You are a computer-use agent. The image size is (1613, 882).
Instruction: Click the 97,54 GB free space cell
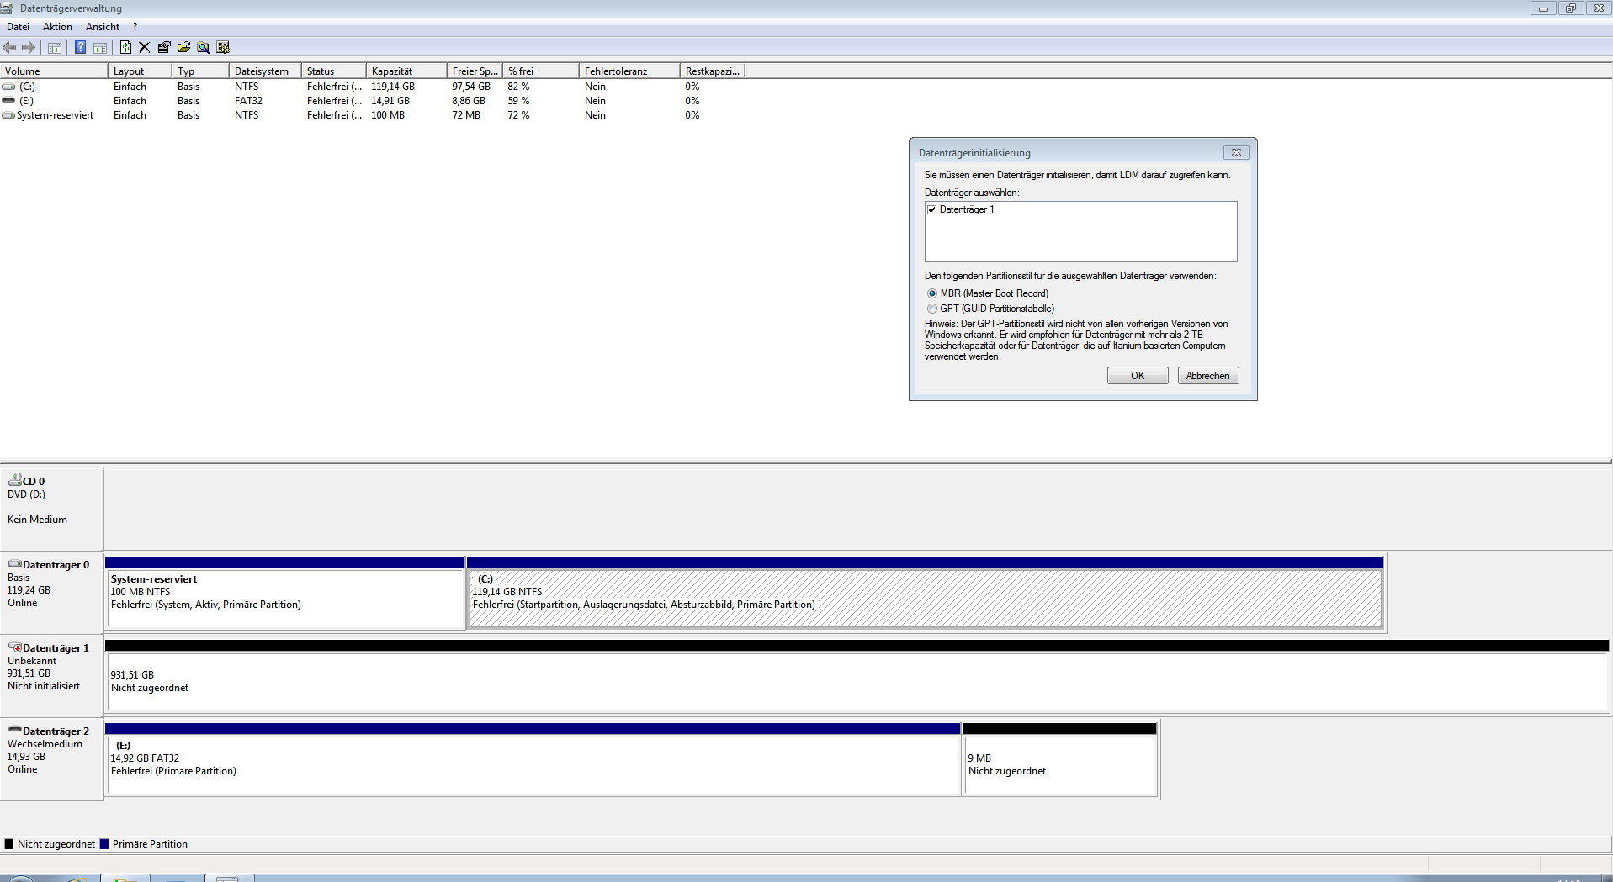pyautogui.click(x=471, y=87)
